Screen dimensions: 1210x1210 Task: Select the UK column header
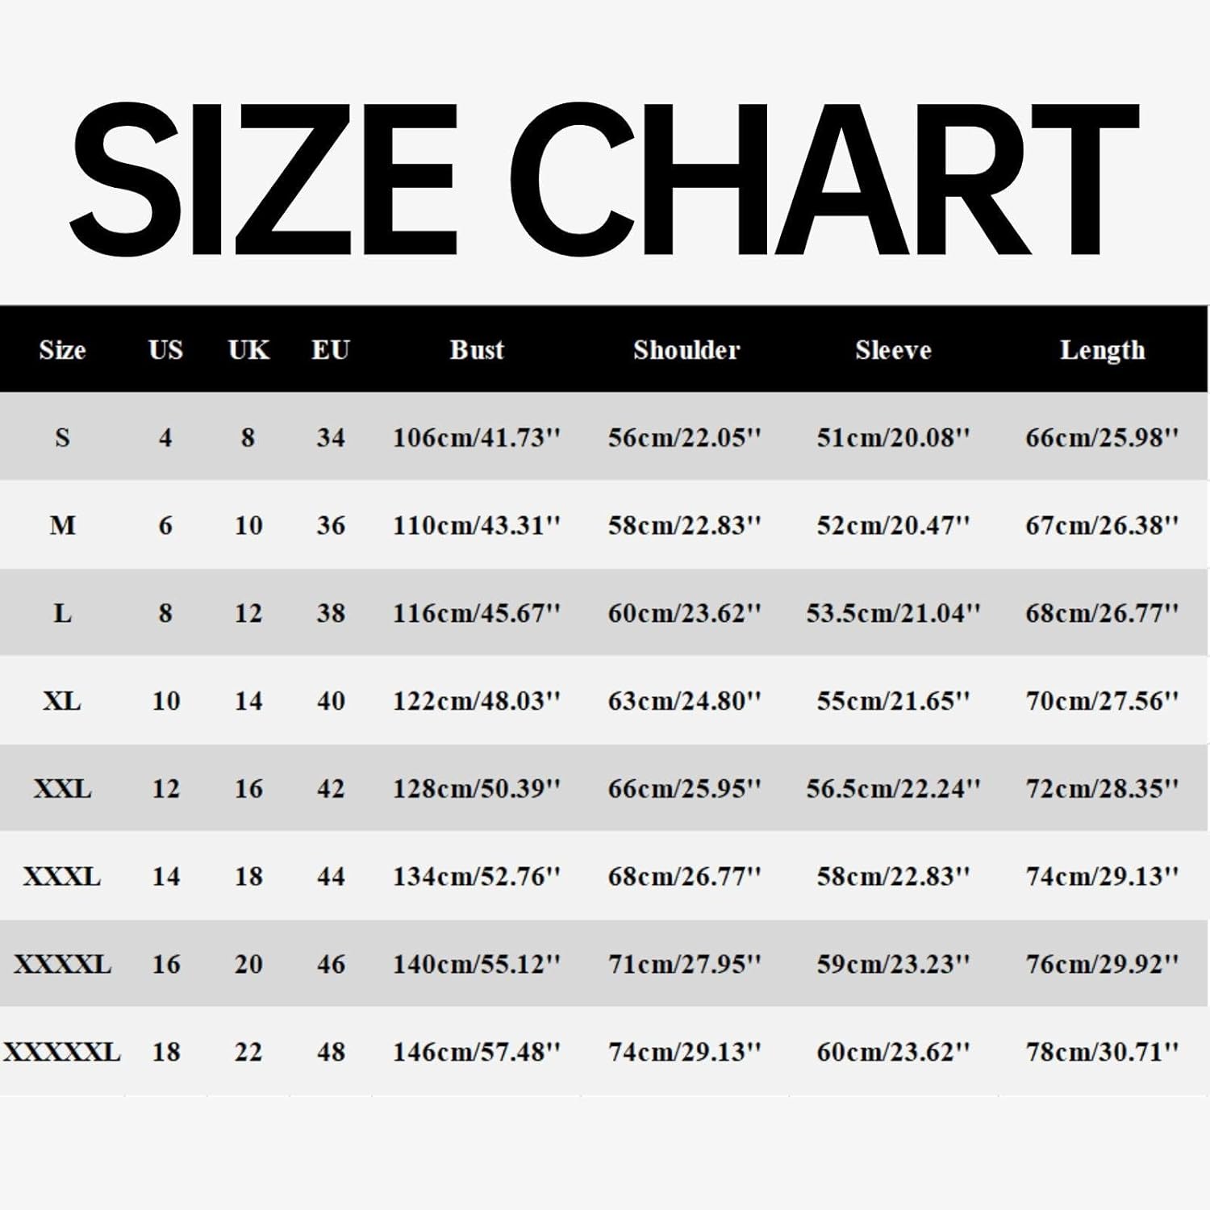click(248, 350)
